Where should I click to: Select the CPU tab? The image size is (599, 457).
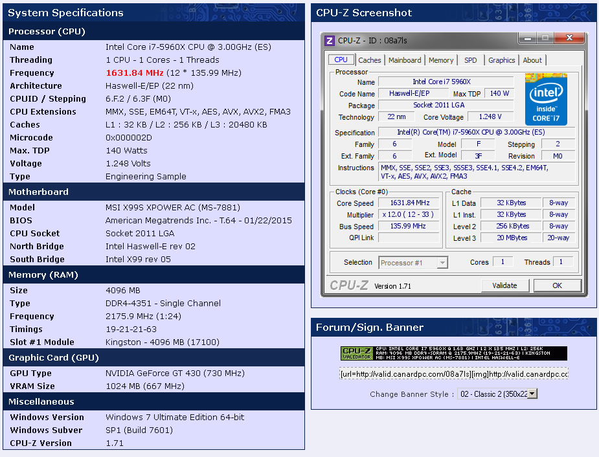coord(341,60)
